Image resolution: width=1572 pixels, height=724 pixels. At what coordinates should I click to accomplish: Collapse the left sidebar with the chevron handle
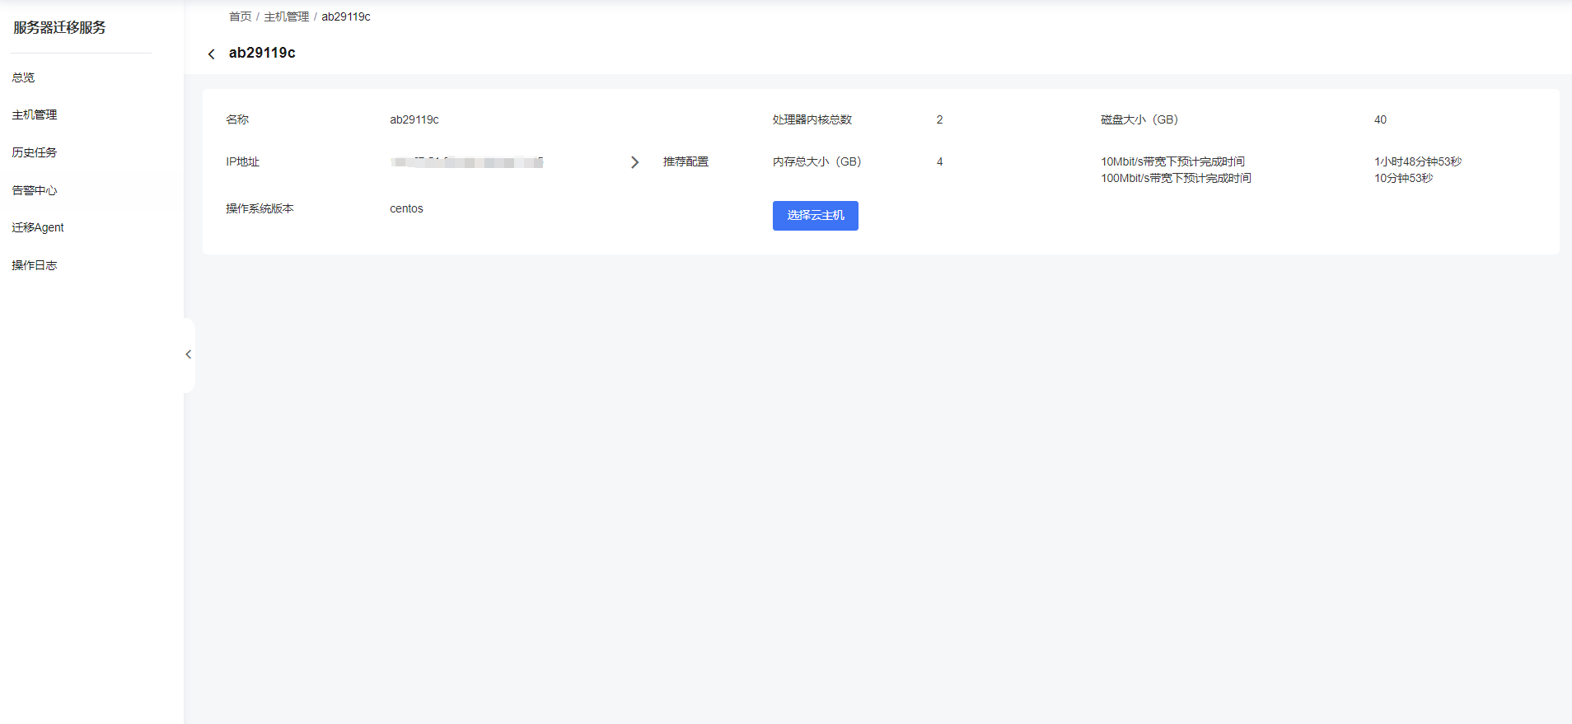(189, 355)
